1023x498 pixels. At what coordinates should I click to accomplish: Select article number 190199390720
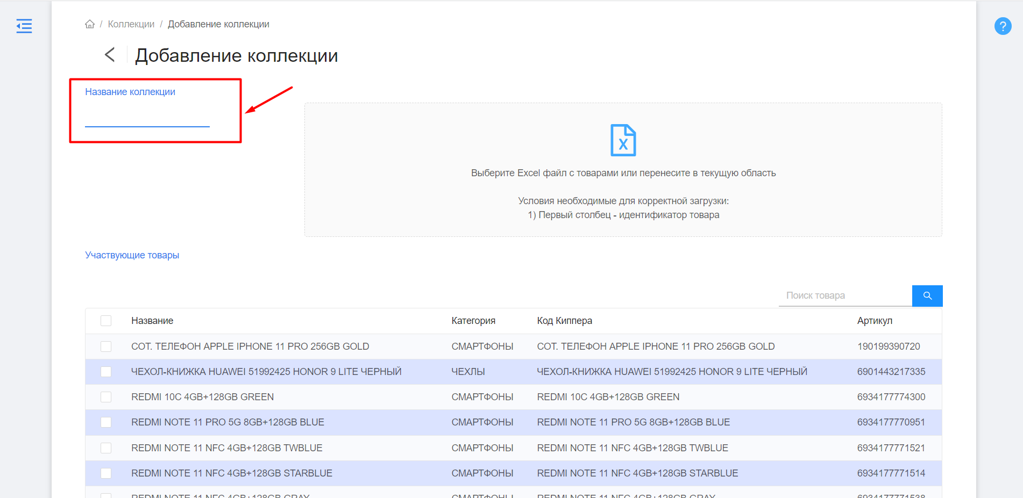click(x=889, y=347)
